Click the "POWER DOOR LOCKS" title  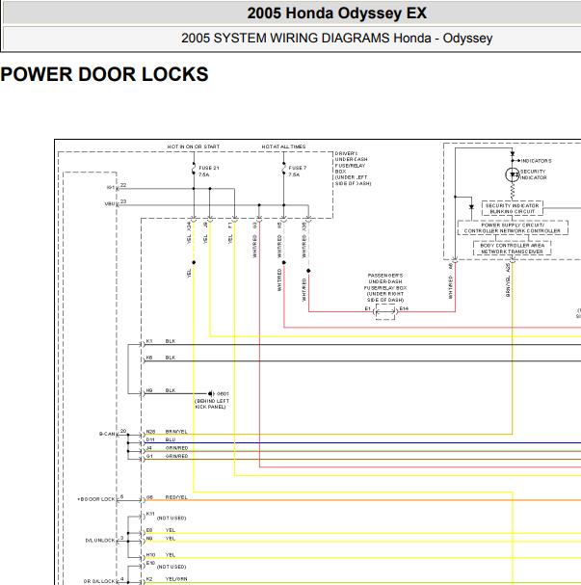[x=104, y=74]
